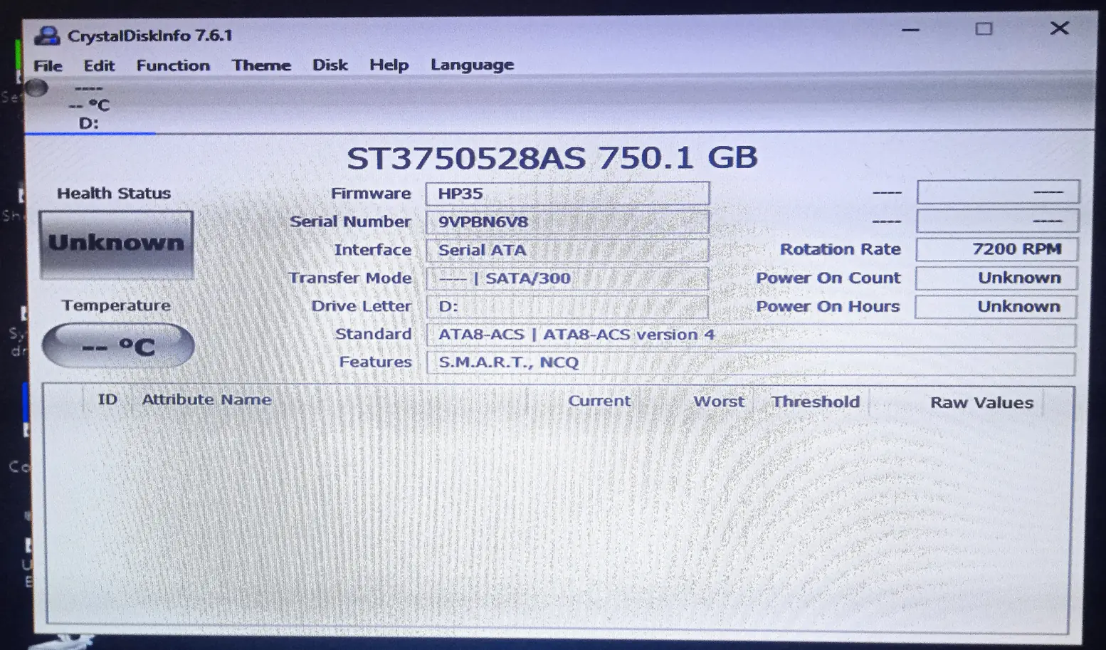Click the Power On Hours Unknown value
The image size is (1106, 650).
tap(996, 306)
